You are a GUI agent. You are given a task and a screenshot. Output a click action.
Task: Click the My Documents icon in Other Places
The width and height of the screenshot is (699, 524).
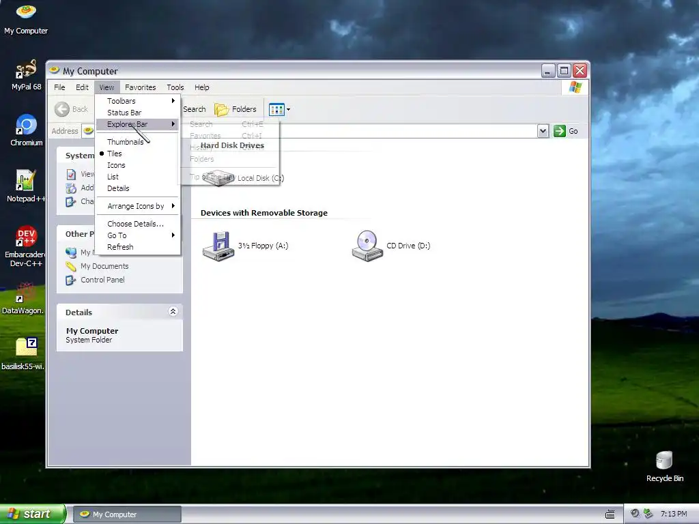71,267
